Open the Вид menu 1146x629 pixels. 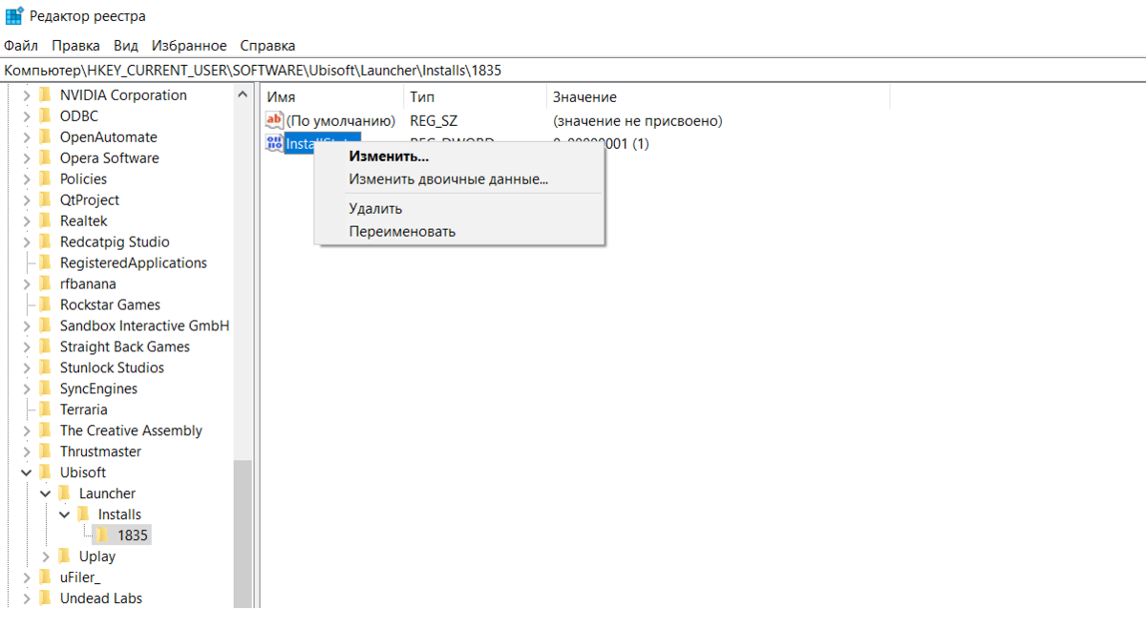[x=125, y=45]
